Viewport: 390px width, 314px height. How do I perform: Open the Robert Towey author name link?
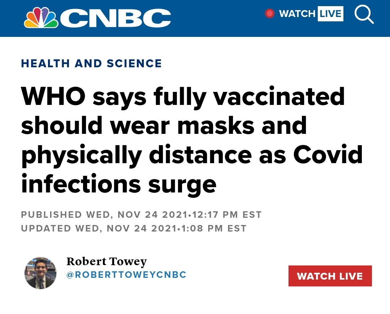(107, 262)
